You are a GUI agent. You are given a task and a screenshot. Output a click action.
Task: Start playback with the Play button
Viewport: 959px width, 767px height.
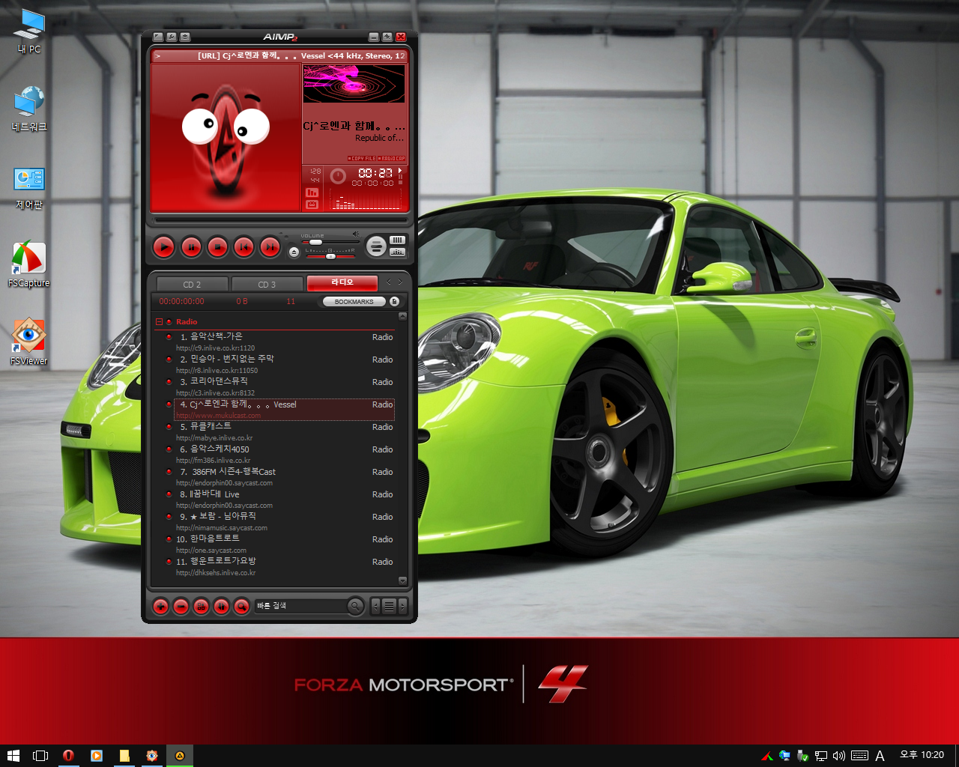(164, 246)
